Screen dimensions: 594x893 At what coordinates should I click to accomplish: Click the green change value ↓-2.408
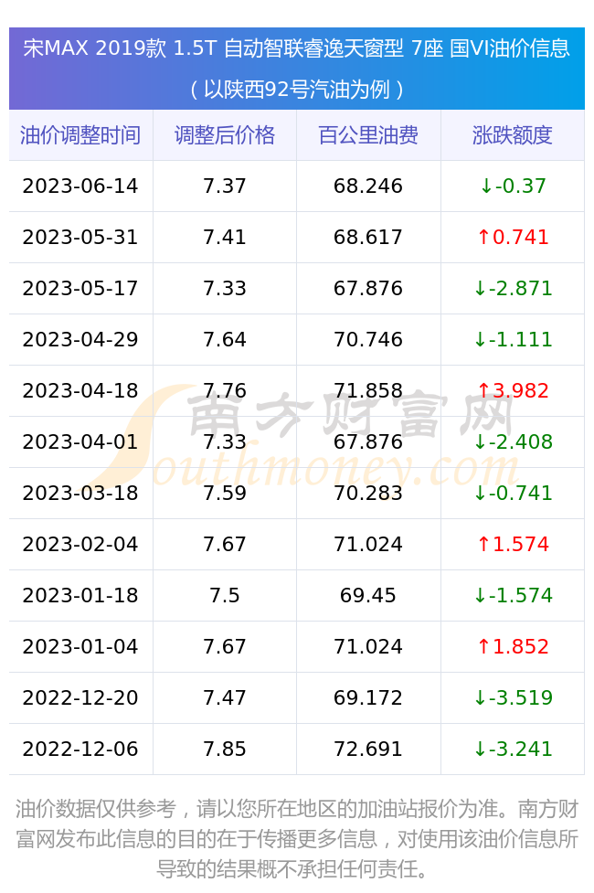(x=513, y=442)
